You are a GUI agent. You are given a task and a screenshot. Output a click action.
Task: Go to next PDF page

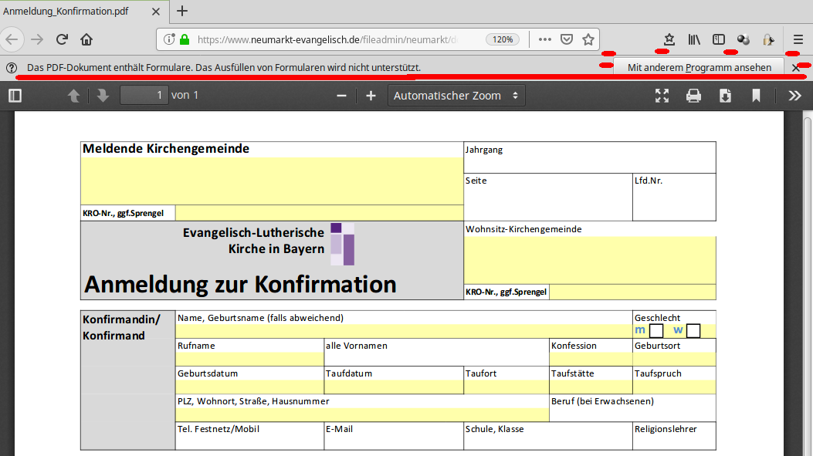(103, 96)
